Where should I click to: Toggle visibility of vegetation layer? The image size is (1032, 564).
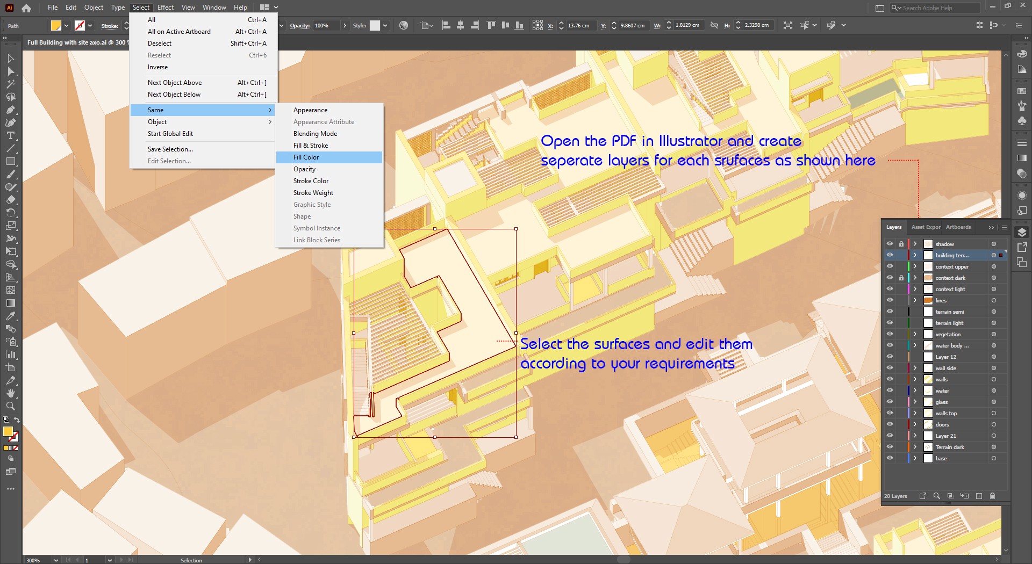[890, 334]
